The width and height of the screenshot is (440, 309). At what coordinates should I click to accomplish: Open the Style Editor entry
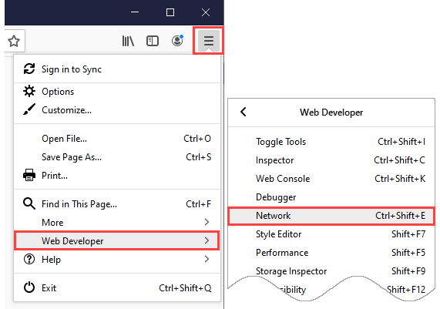click(331, 233)
